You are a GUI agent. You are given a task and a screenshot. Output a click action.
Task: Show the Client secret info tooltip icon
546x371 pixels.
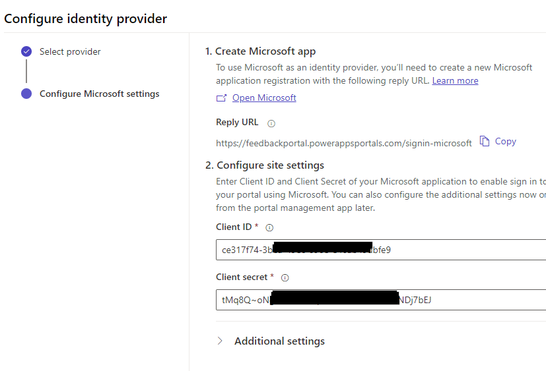click(285, 277)
